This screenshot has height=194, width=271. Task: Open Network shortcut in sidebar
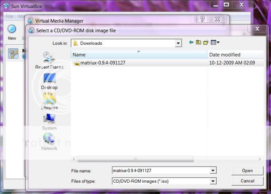pyautogui.click(x=49, y=142)
